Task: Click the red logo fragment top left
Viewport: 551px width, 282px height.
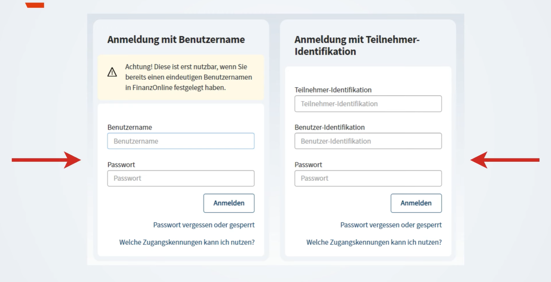Action: [x=35, y=4]
